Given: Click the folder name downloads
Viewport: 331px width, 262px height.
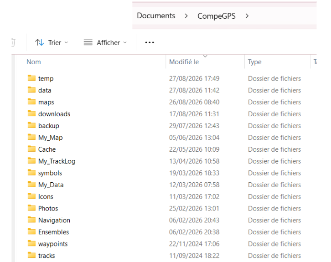Looking at the screenshot, I should tap(54, 114).
